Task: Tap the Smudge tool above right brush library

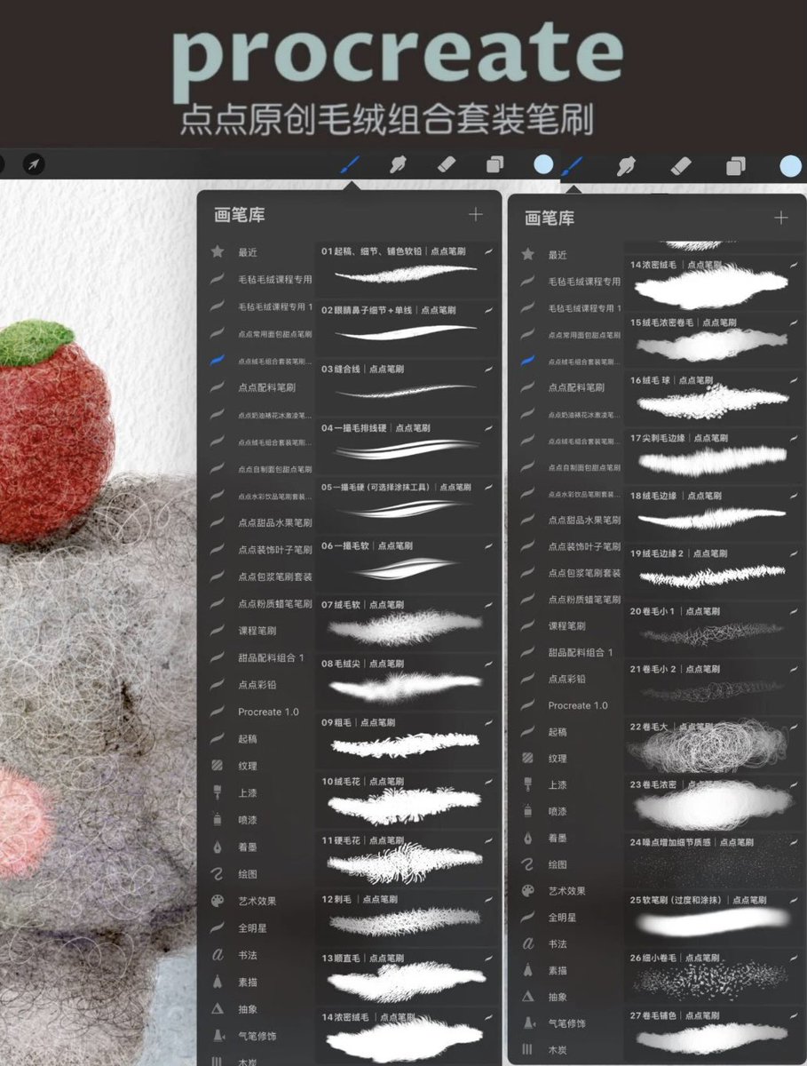Action: pyautogui.click(x=627, y=166)
